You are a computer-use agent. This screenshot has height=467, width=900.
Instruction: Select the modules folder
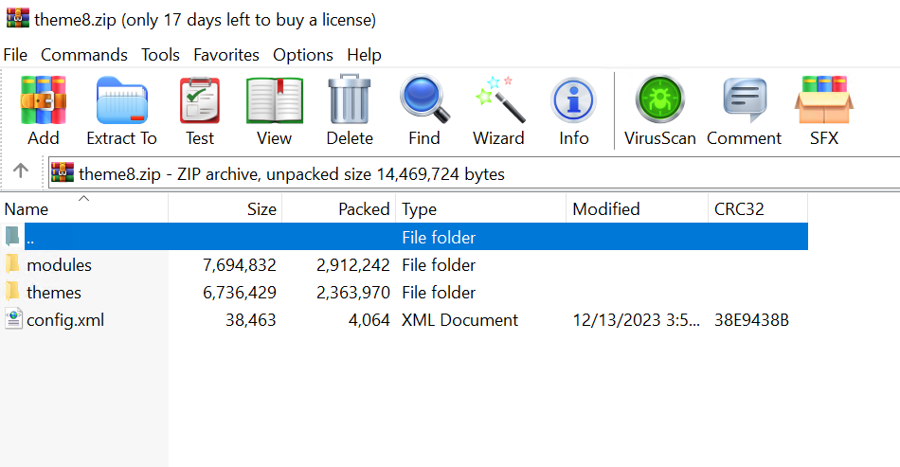click(x=59, y=265)
